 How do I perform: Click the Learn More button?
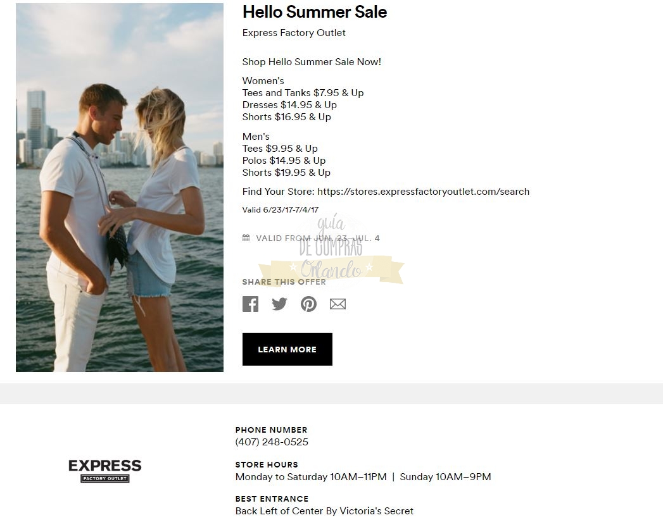(x=287, y=349)
